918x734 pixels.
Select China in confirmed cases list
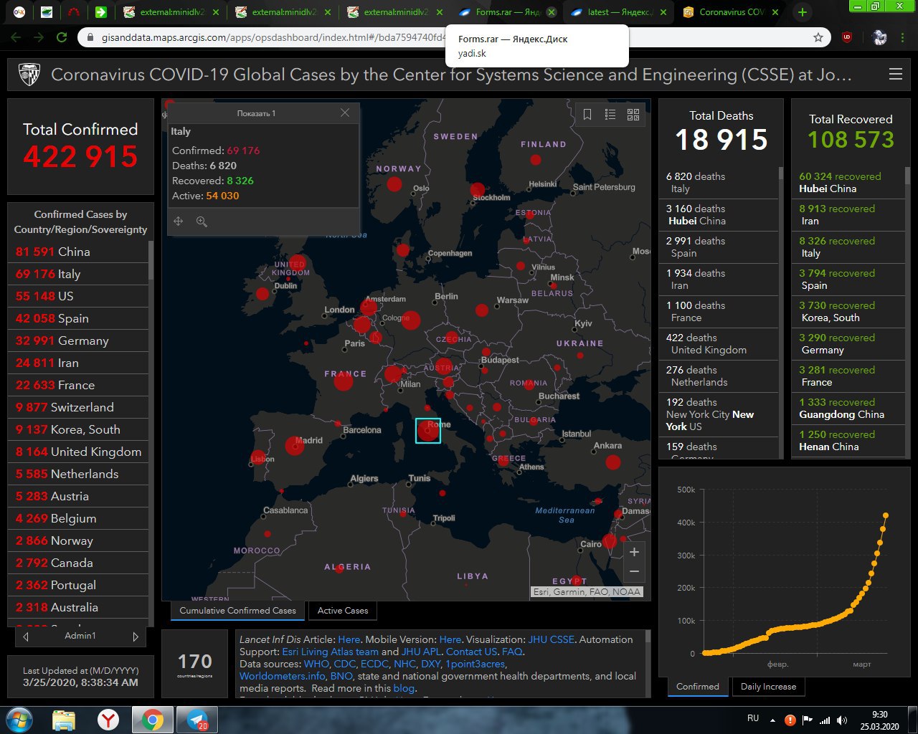[77, 252]
